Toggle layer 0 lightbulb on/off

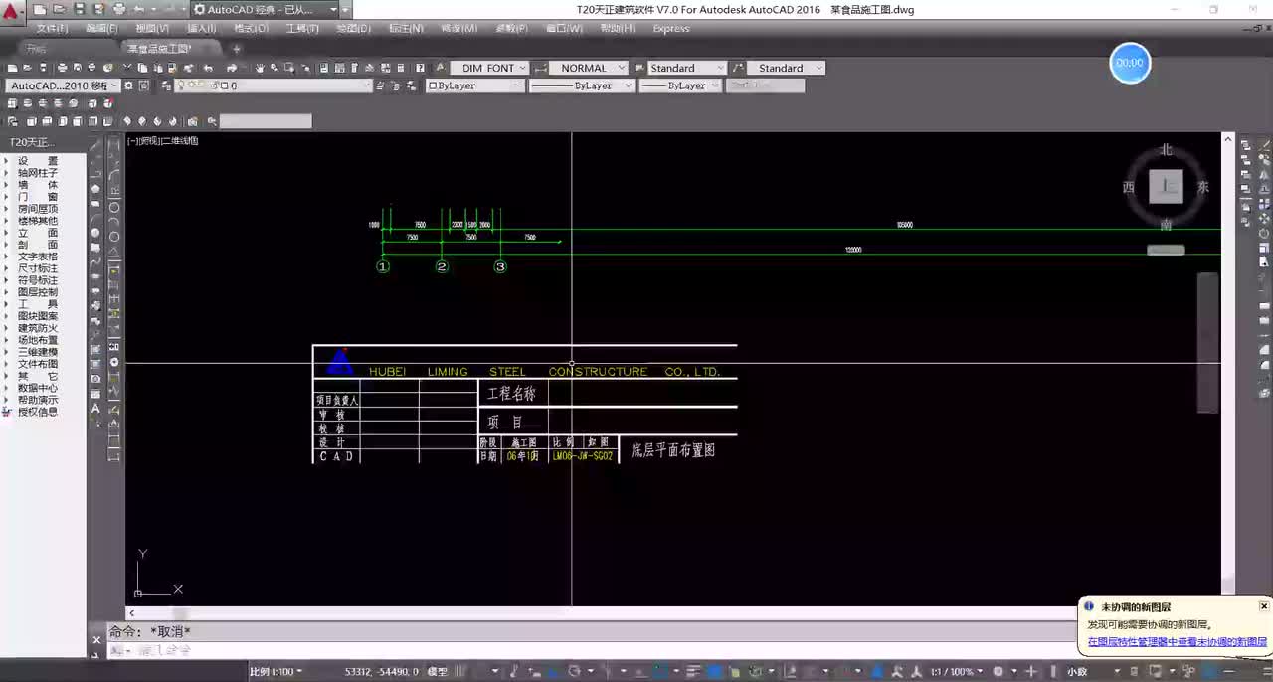(183, 85)
